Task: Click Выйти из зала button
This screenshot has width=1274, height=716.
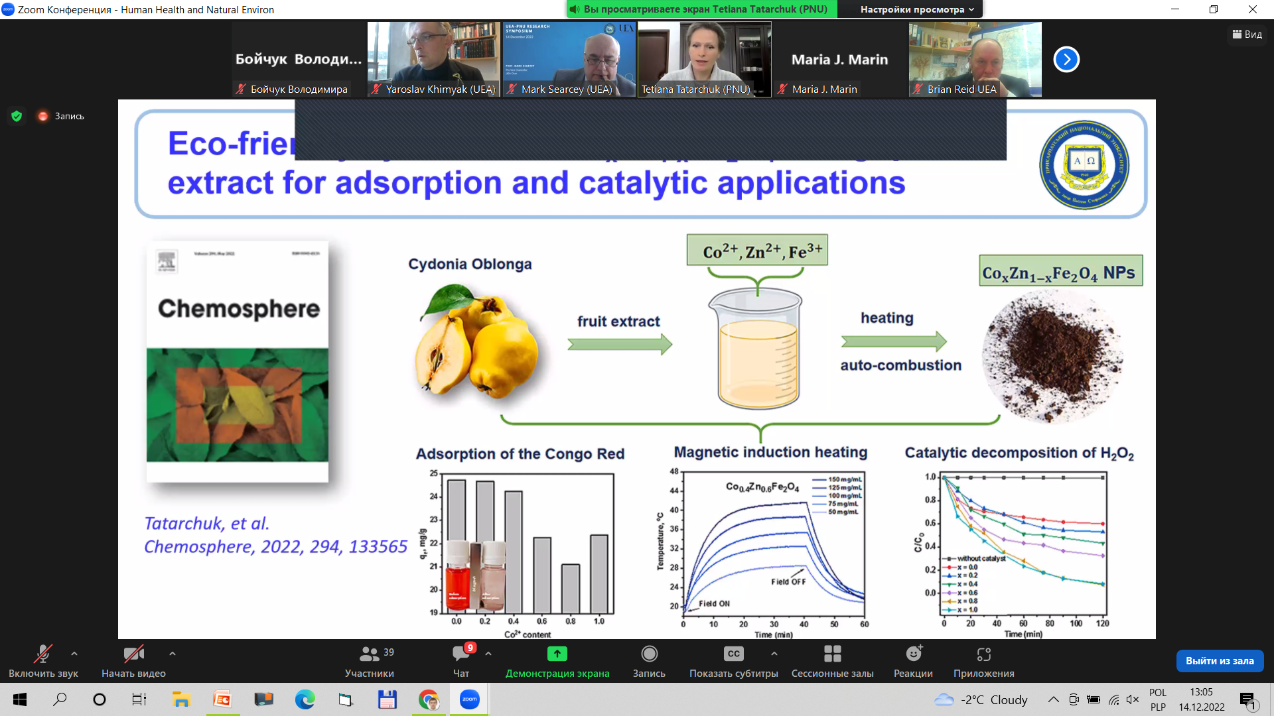Action: (x=1220, y=661)
